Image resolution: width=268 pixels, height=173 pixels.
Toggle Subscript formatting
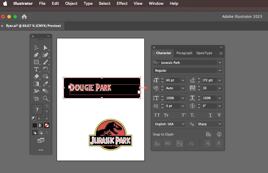(x=193, y=115)
